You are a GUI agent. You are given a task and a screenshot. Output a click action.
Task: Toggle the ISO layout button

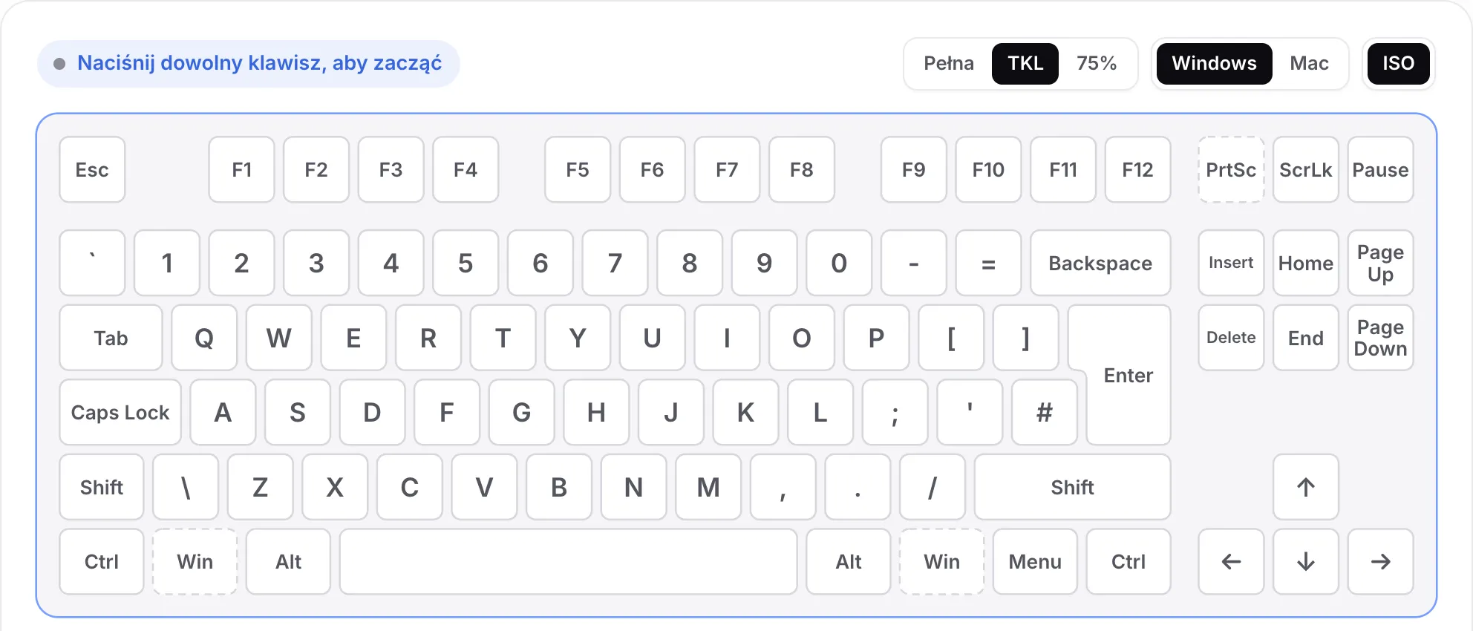pyautogui.click(x=1398, y=64)
